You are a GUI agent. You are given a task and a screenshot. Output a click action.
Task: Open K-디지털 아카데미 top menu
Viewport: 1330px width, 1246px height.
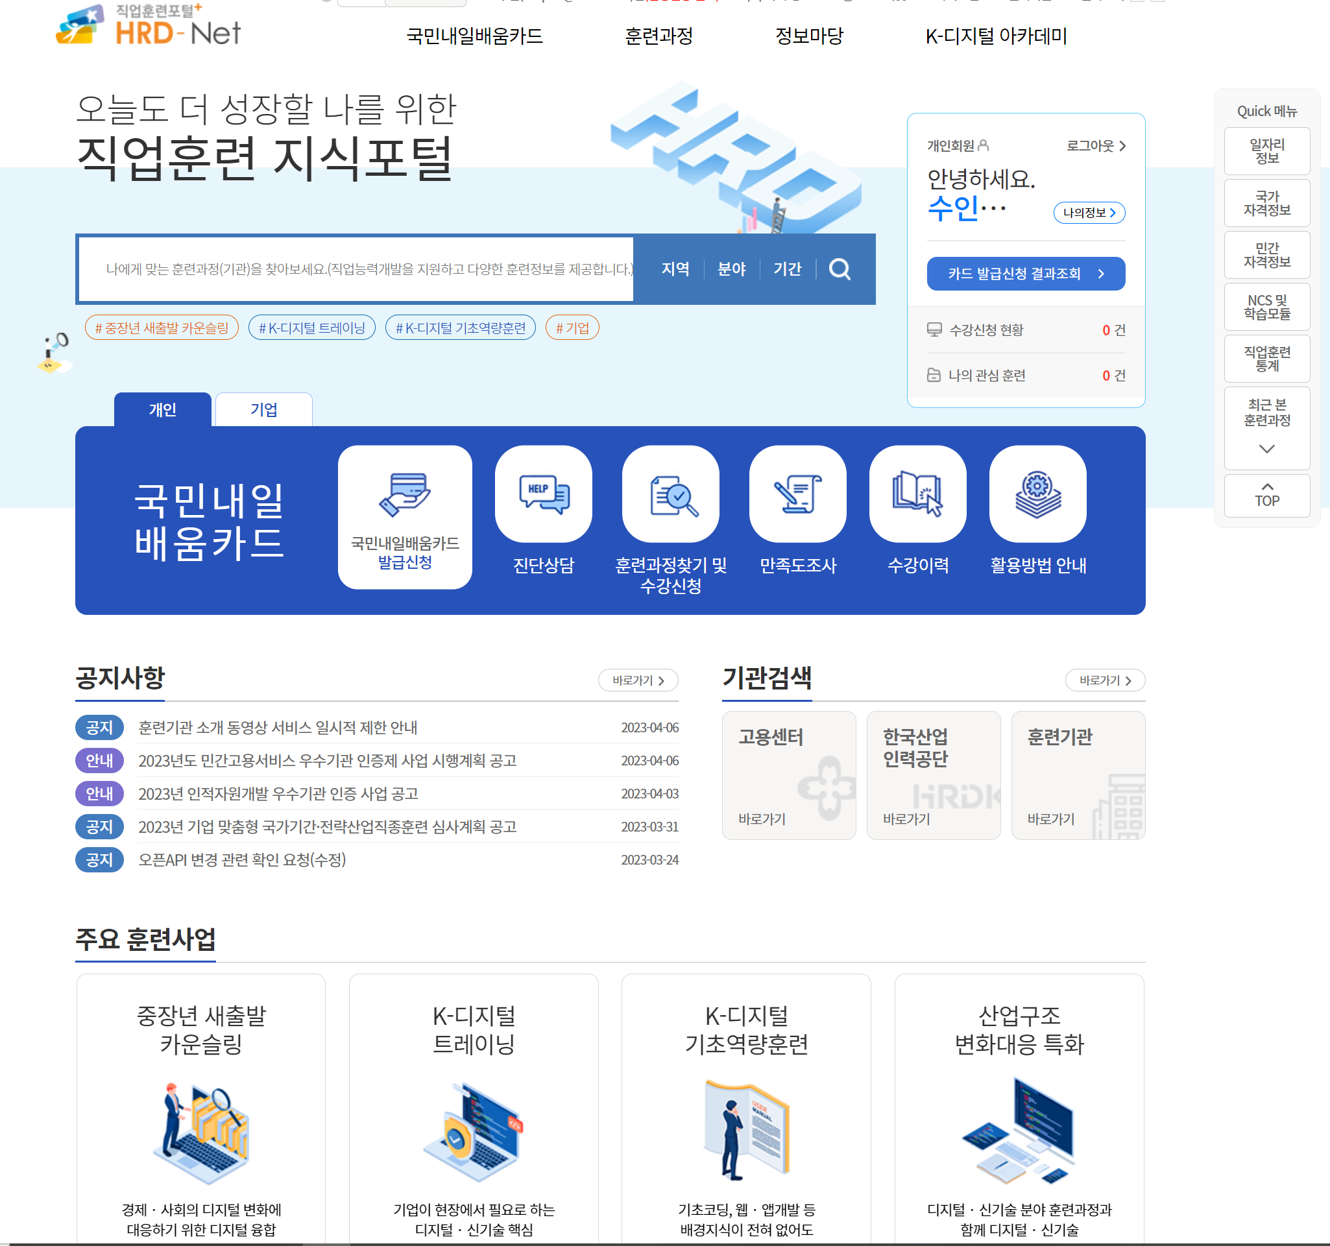[995, 36]
